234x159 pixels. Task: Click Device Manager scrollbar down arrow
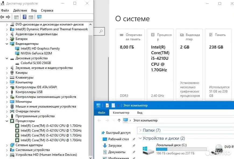(x=90, y=157)
